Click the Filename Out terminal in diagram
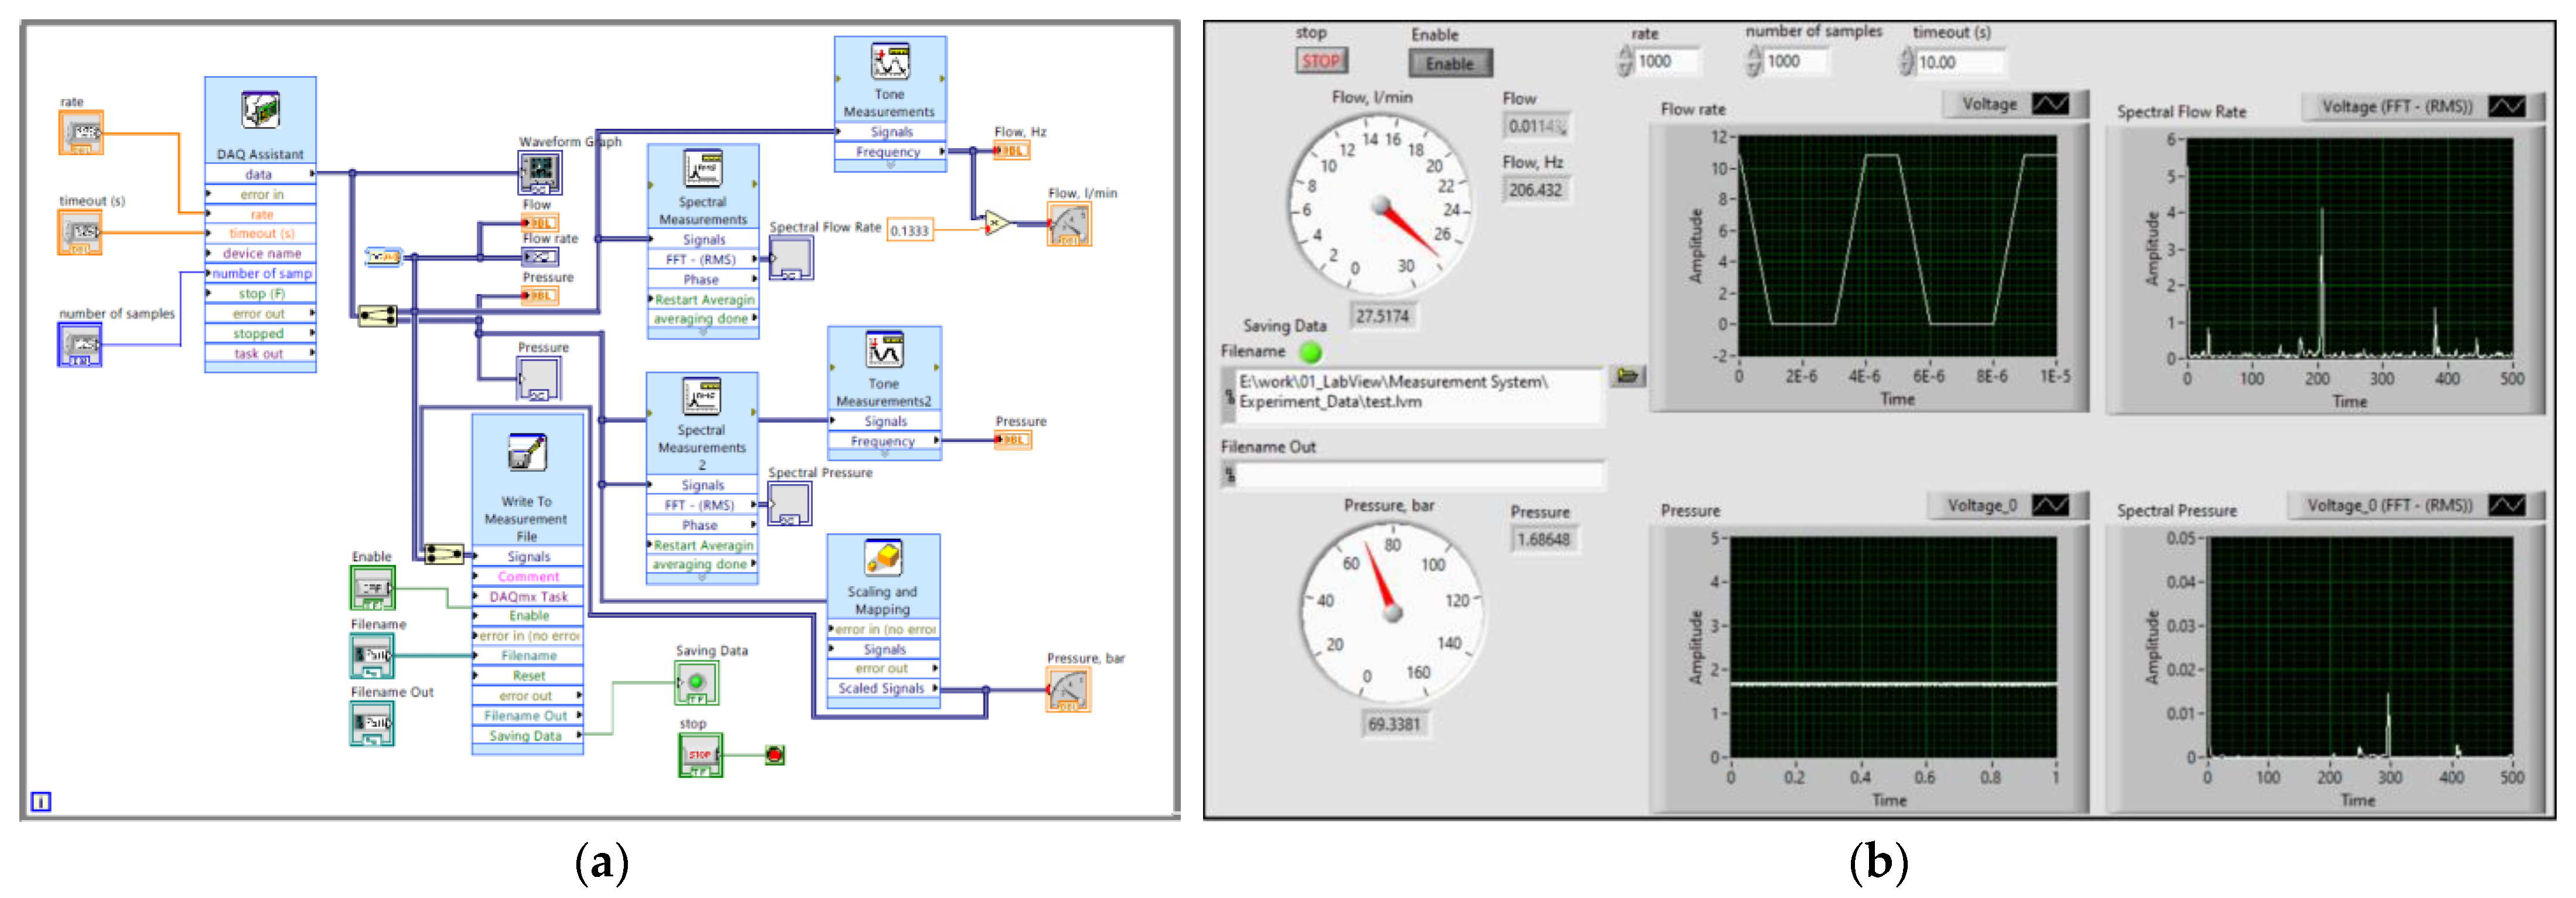Screen dimensions: 2576x898 (372, 724)
